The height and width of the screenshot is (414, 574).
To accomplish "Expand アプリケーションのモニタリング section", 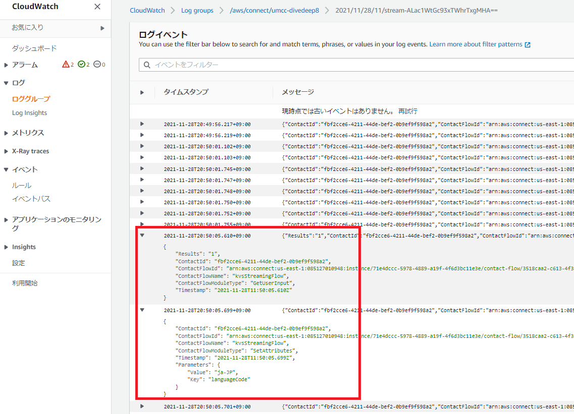I will coord(6,220).
